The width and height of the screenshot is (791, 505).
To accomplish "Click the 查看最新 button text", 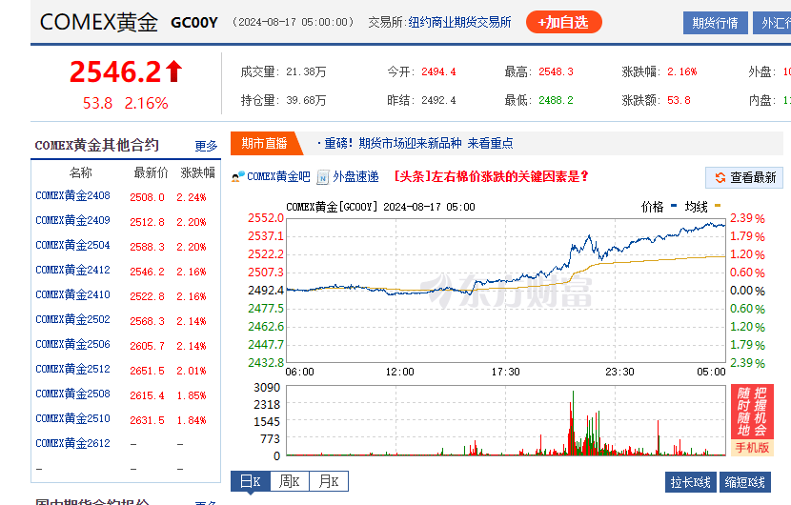I will tap(753, 177).
